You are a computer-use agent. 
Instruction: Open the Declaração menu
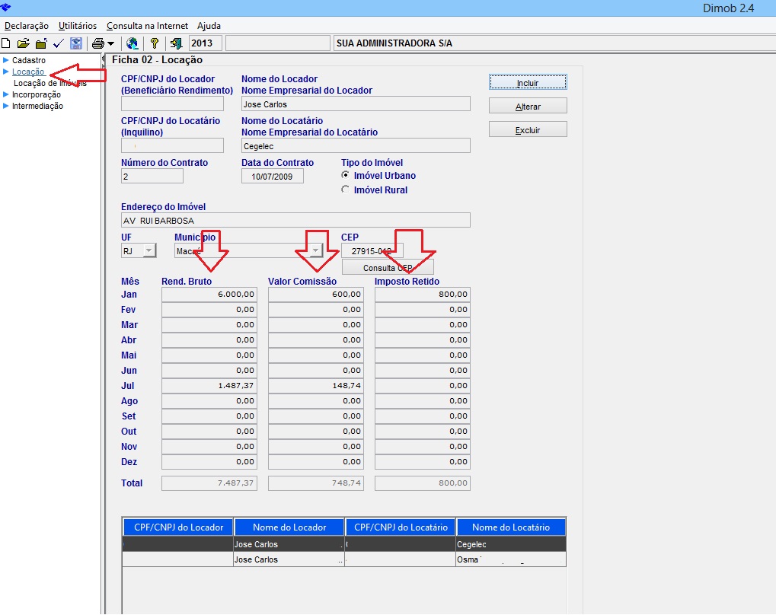26,26
